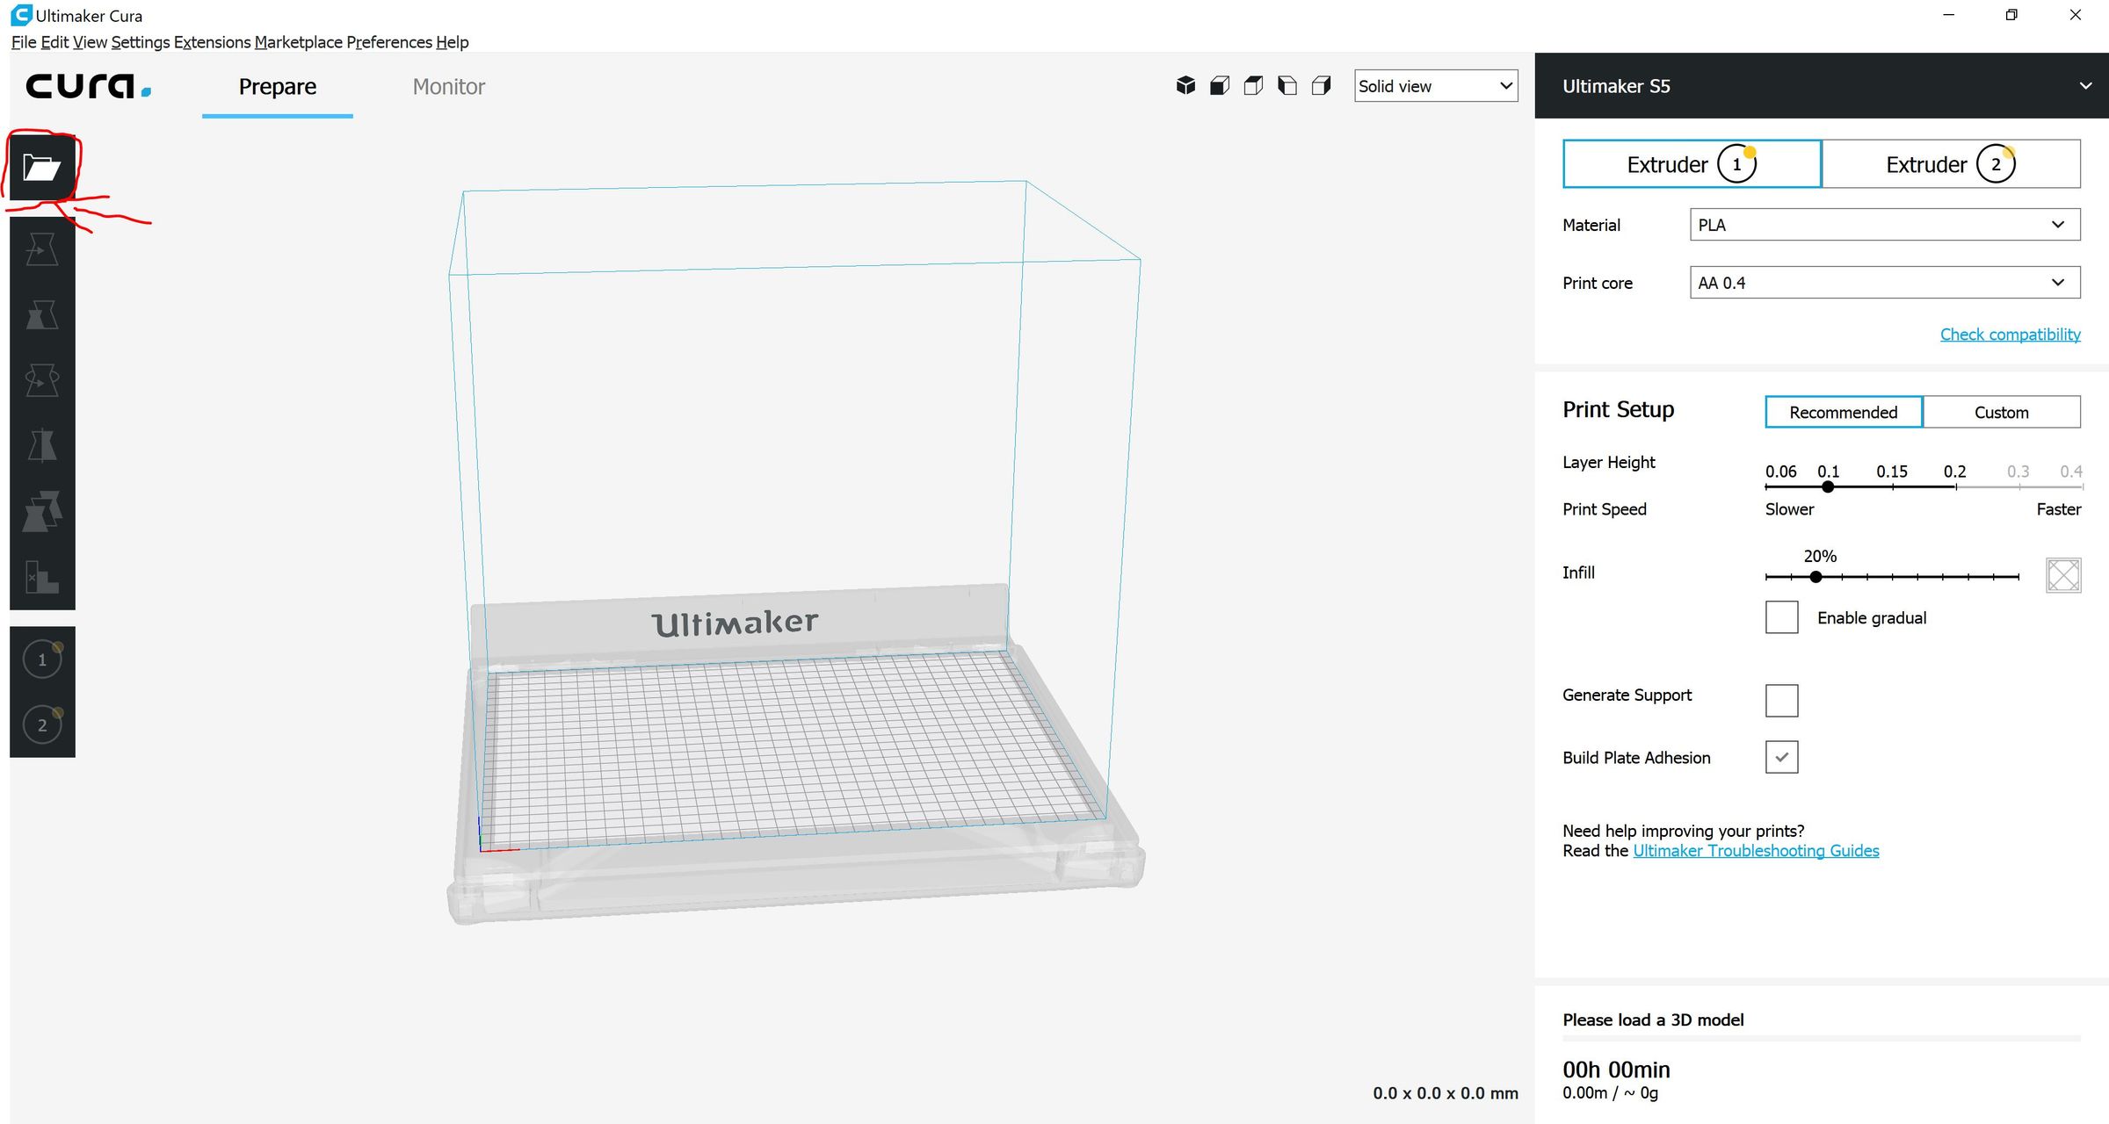2109x1124 pixels.
Task: Click the infill pattern preview icon
Action: (x=2063, y=575)
